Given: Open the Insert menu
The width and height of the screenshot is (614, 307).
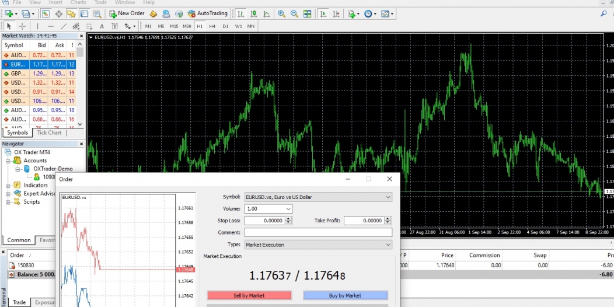Looking at the screenshot, I should (x=55, y=2).
